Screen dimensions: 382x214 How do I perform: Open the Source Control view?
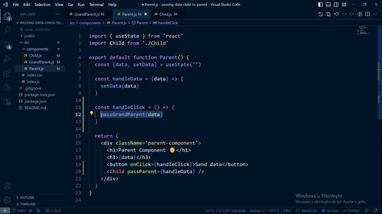click(7, 45)
